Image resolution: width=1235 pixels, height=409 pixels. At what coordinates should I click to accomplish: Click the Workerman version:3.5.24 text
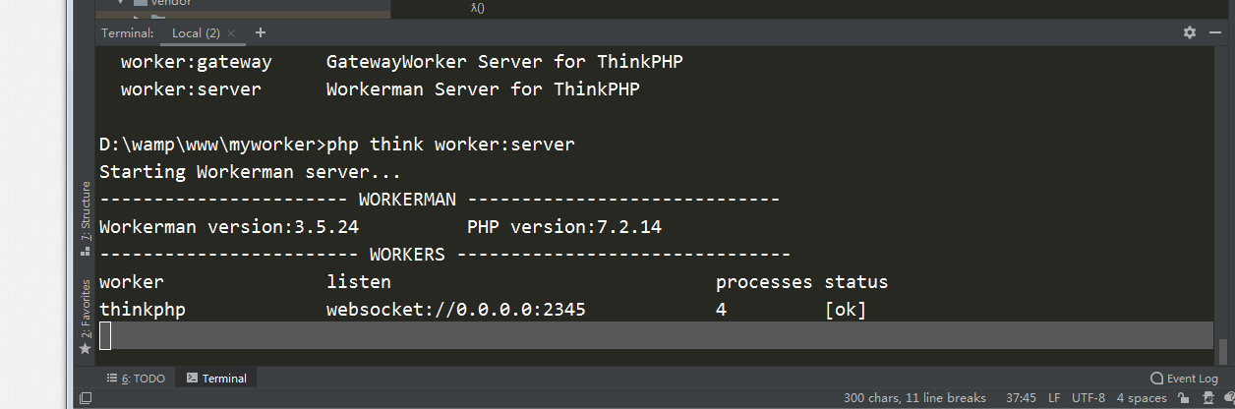[229, 227]
